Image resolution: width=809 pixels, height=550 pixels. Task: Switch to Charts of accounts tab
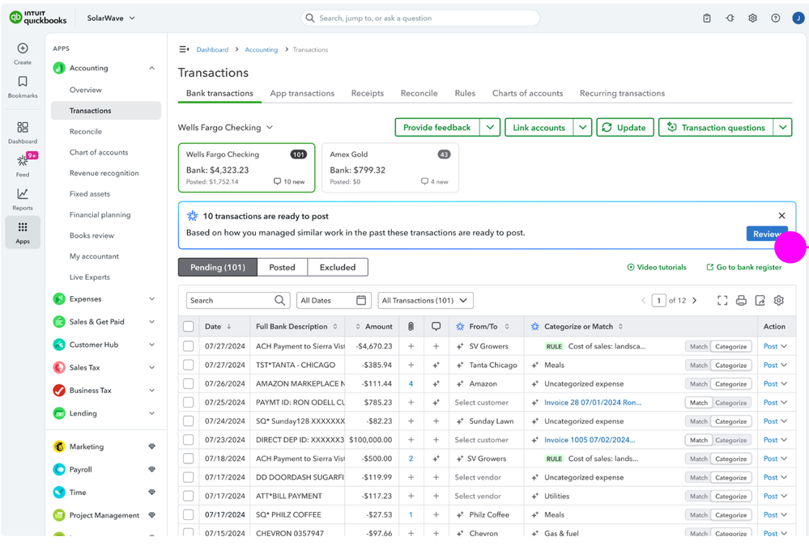pyautogui.click(x=527, y=93)
